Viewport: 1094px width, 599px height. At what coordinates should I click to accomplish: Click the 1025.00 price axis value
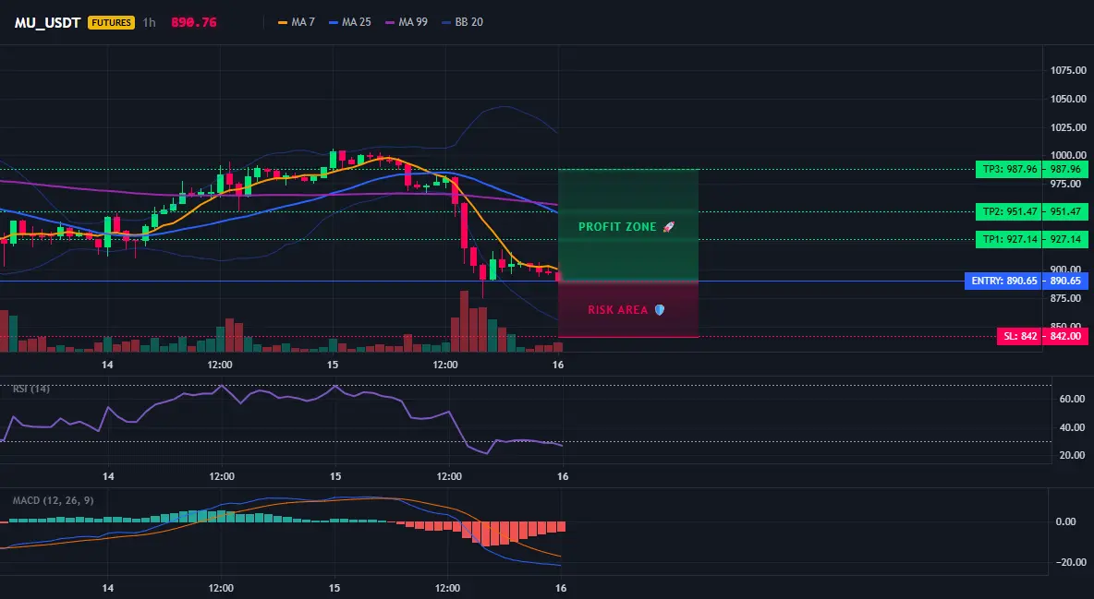[1068, 127]
